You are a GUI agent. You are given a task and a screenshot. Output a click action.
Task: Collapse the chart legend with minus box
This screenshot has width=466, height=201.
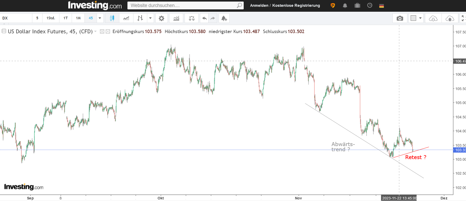click(4, 31)
